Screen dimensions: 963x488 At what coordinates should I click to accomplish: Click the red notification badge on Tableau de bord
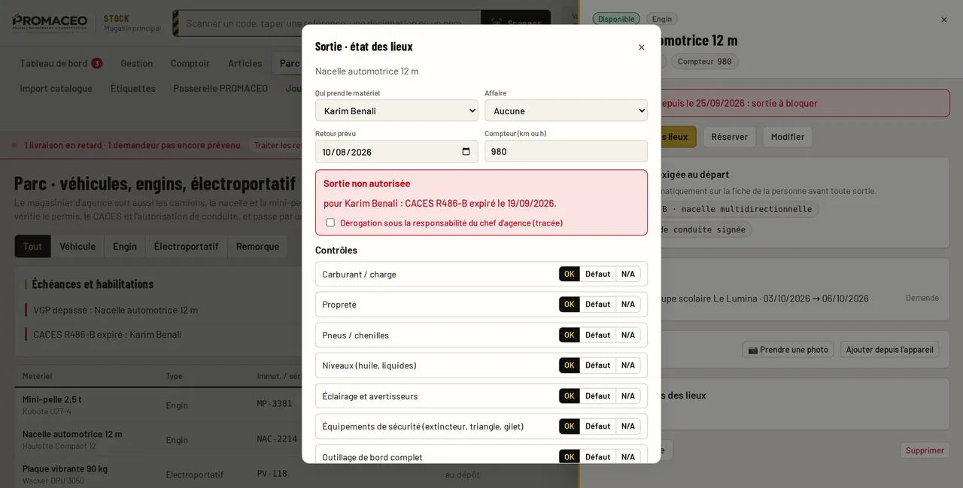[97, 63]
